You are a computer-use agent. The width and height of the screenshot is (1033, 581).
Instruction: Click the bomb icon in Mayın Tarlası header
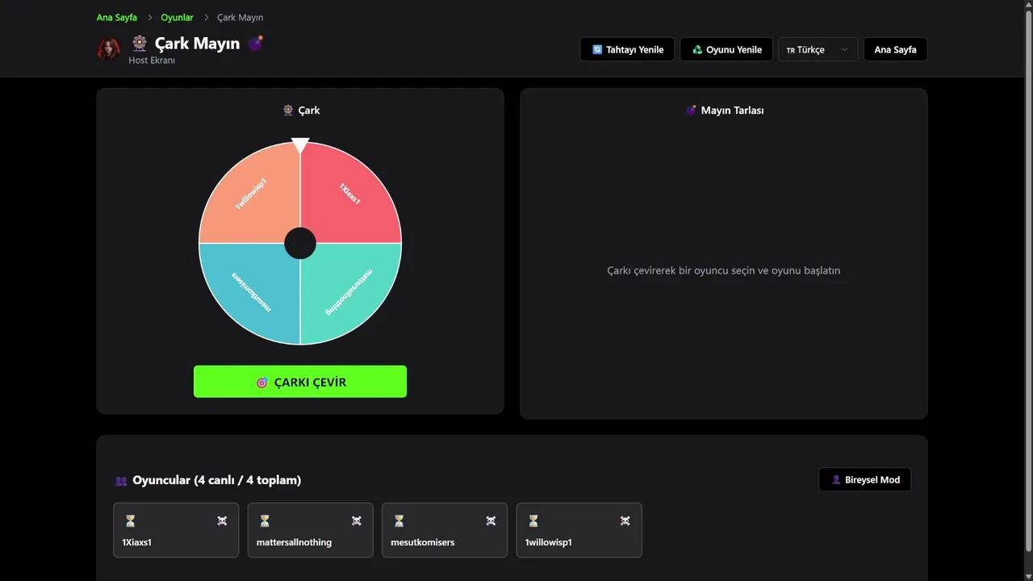(x=691, y=111)
